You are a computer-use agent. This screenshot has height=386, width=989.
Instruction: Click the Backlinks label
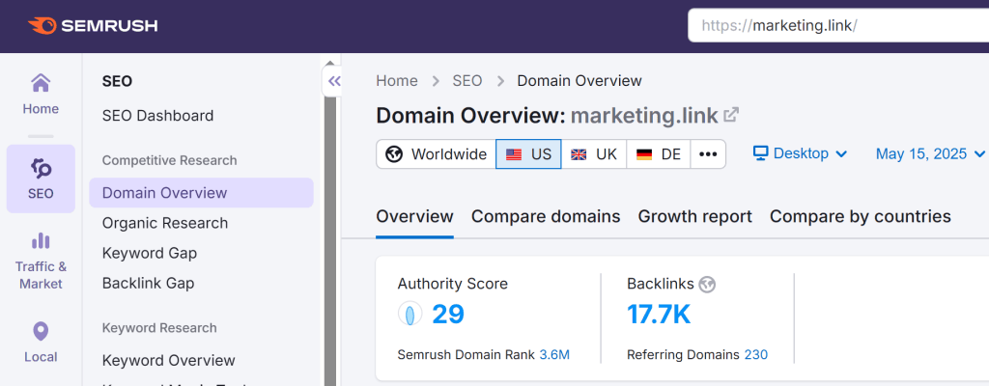(661, 284)
